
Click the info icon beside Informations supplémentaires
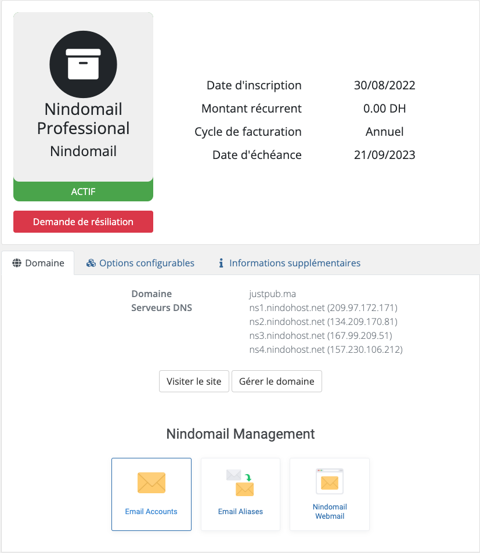pyautogui.click(x=221, y=263)
